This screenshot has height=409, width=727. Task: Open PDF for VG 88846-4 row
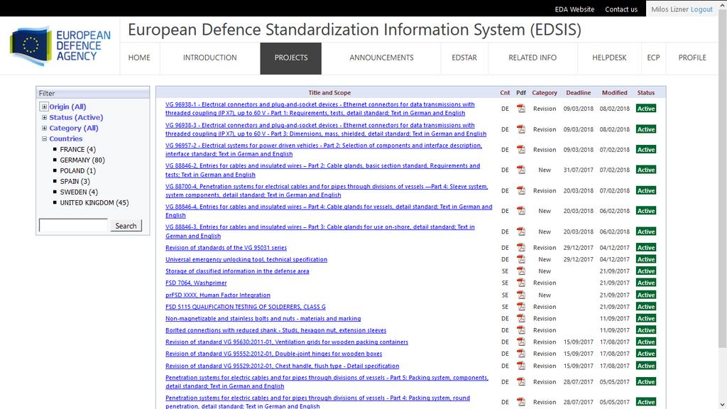[521, 210]
